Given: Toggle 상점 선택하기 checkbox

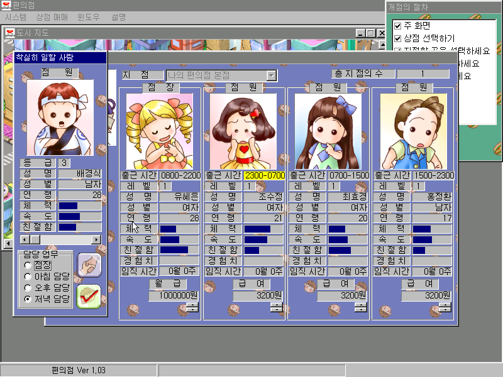Looking at the screenshot, I should click(398, 38).
